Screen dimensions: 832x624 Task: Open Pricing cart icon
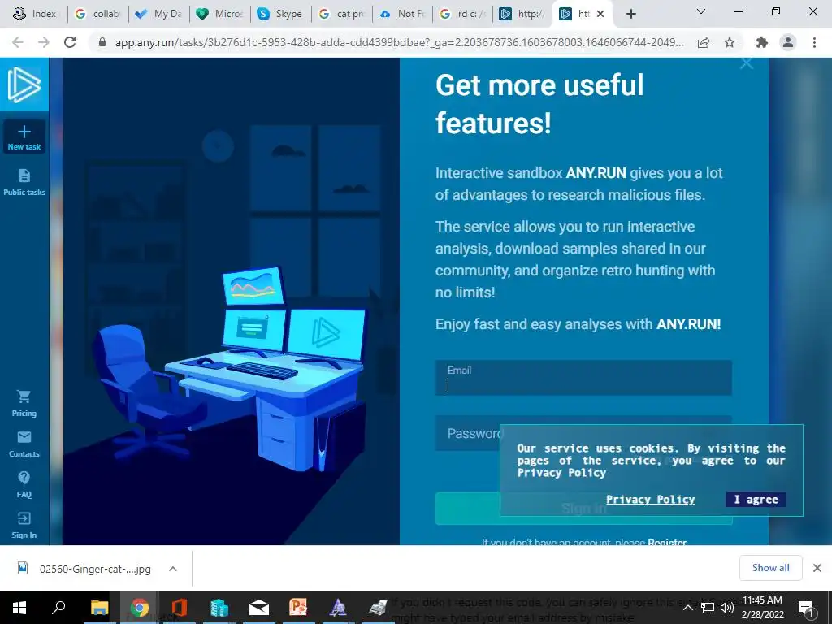24,403
